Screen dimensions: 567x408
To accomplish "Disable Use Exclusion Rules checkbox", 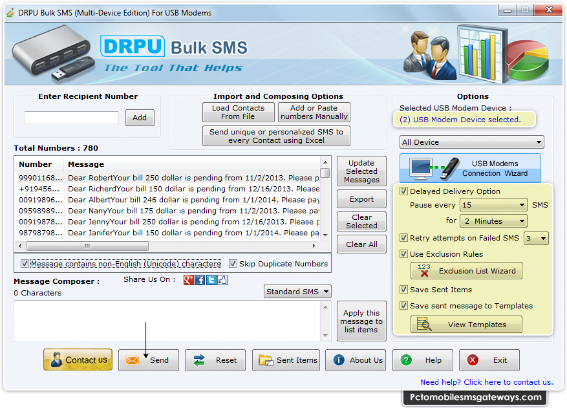I will [x=403, y=254].
